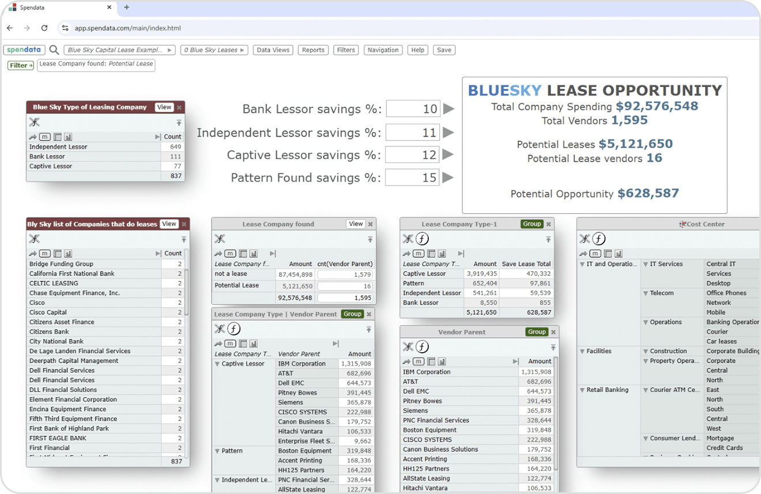Select the bar chart icon in Blue Sky Type of Leasing Company panel
Image resolution: width=761 pixels, height=494 pixels.
[67, 137]
